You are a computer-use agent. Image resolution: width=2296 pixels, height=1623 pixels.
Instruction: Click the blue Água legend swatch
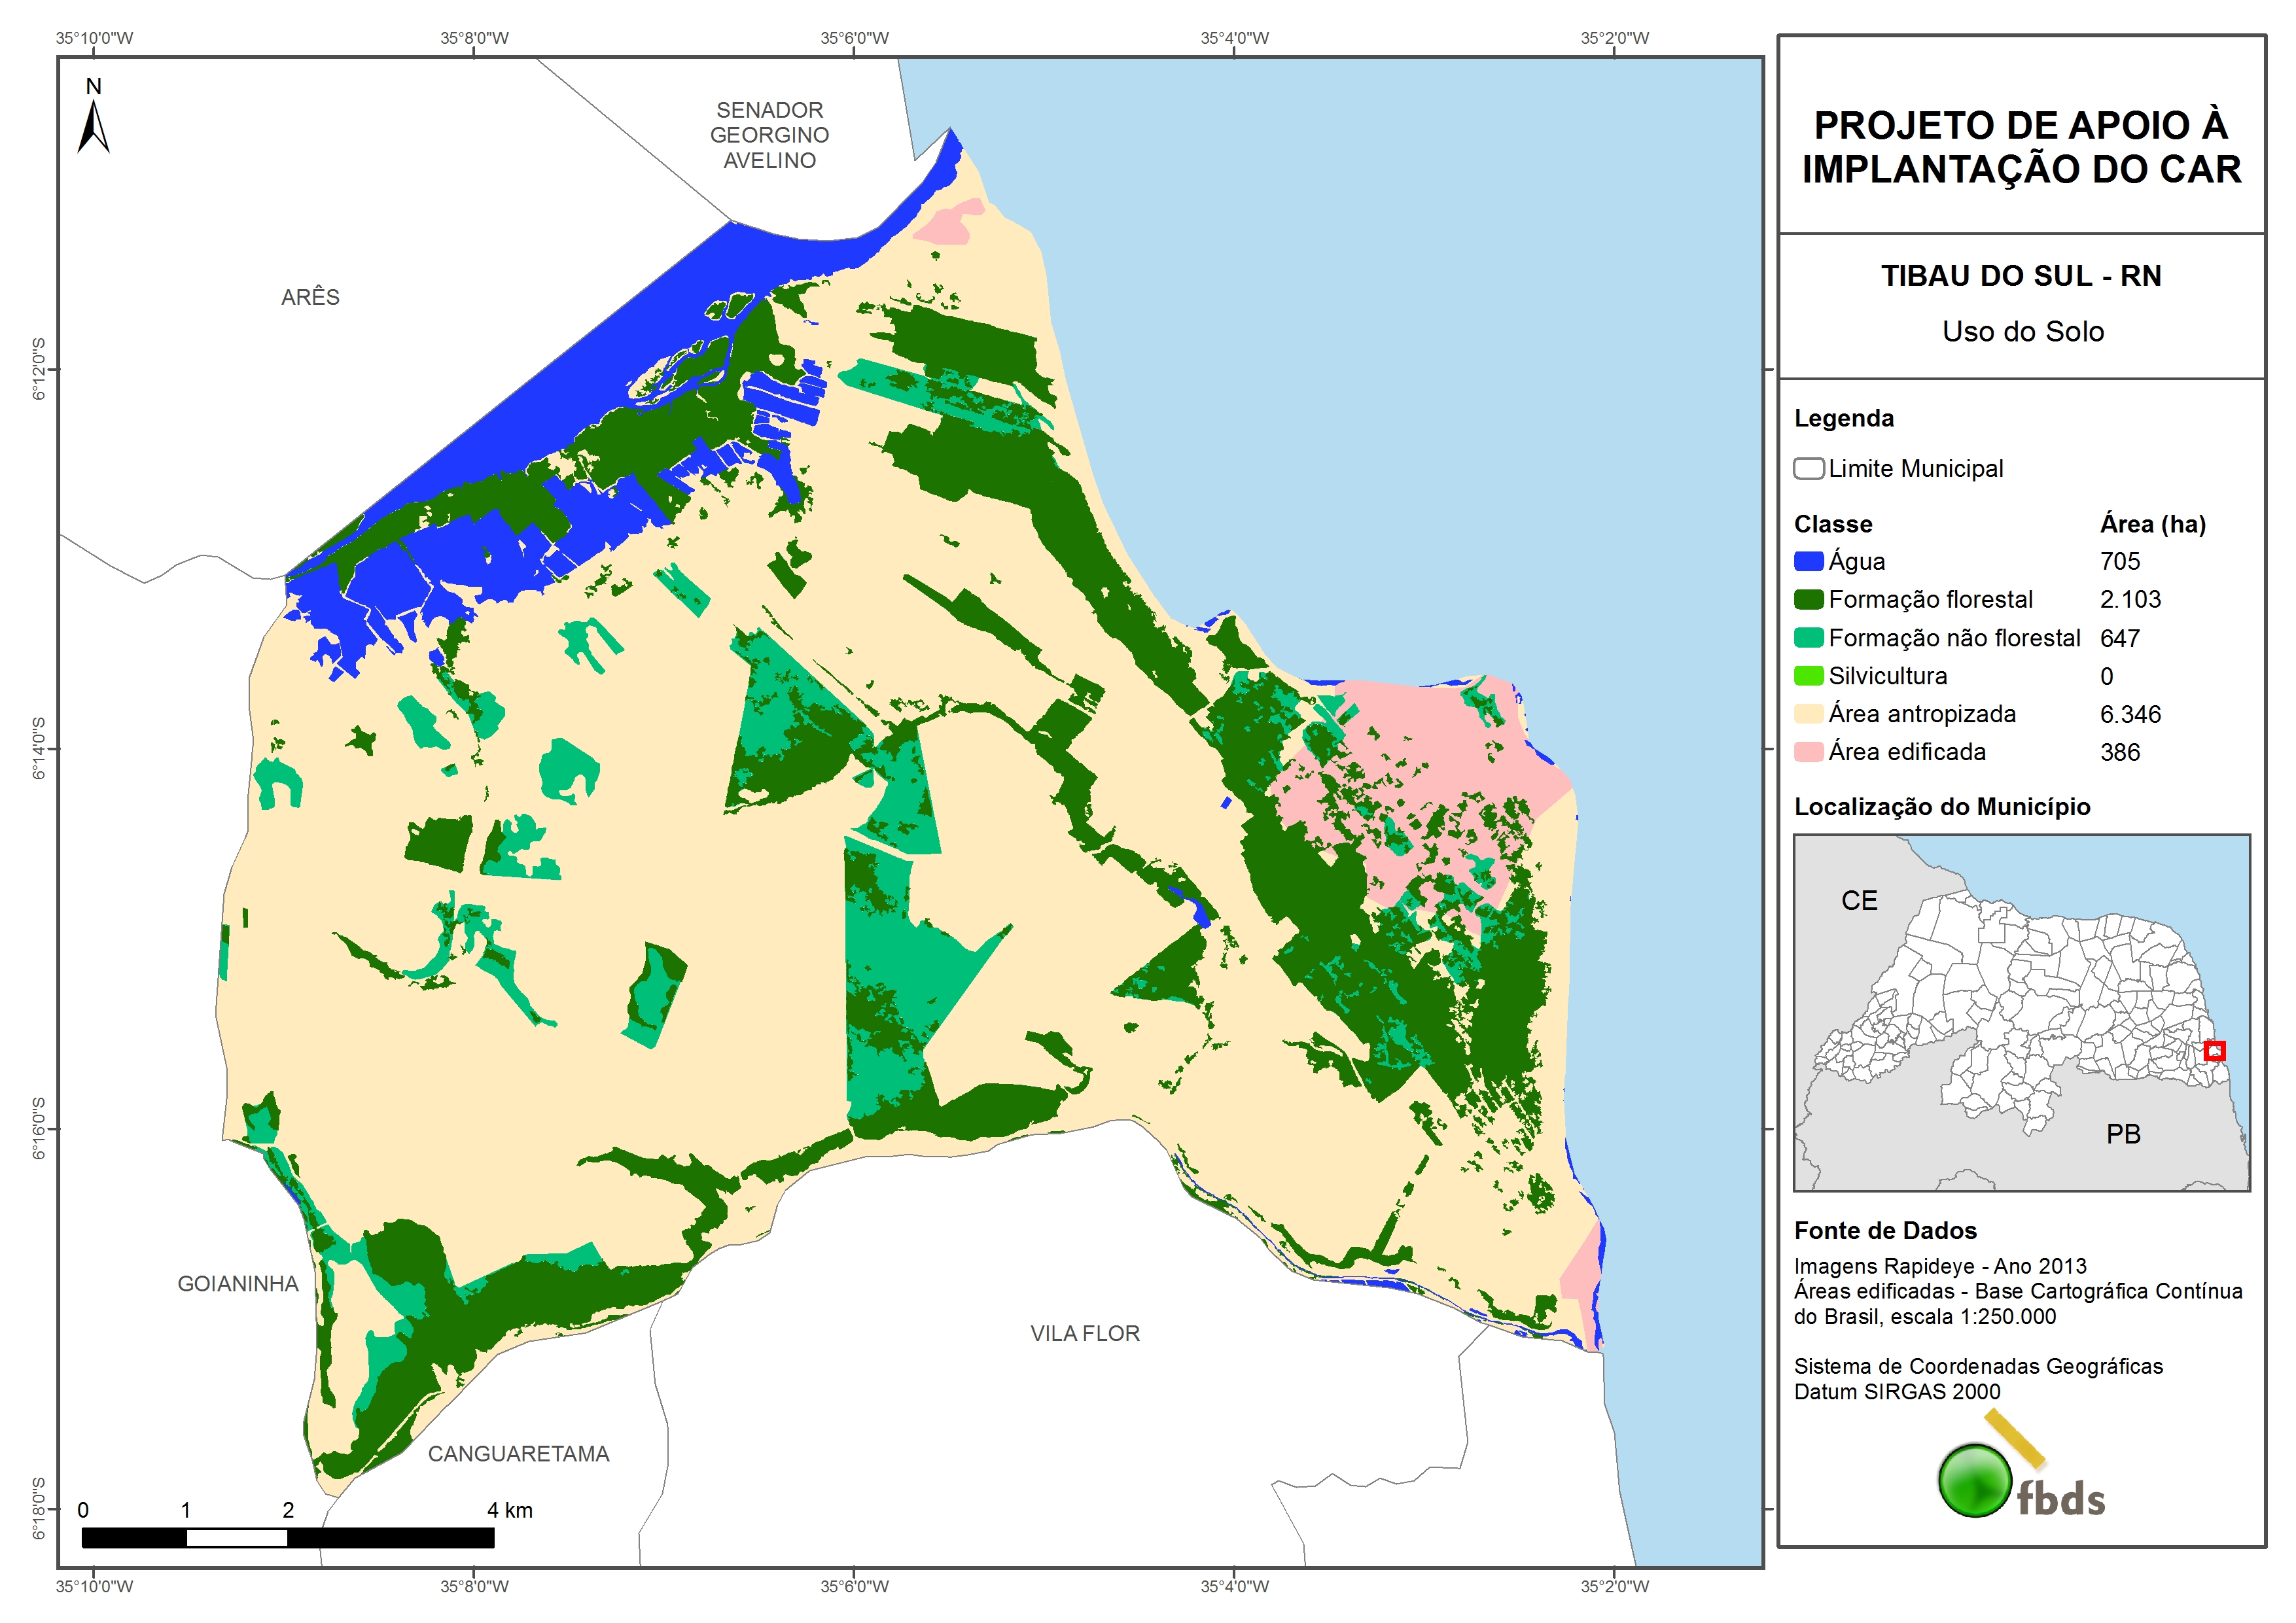click(x=1808, y=562)
